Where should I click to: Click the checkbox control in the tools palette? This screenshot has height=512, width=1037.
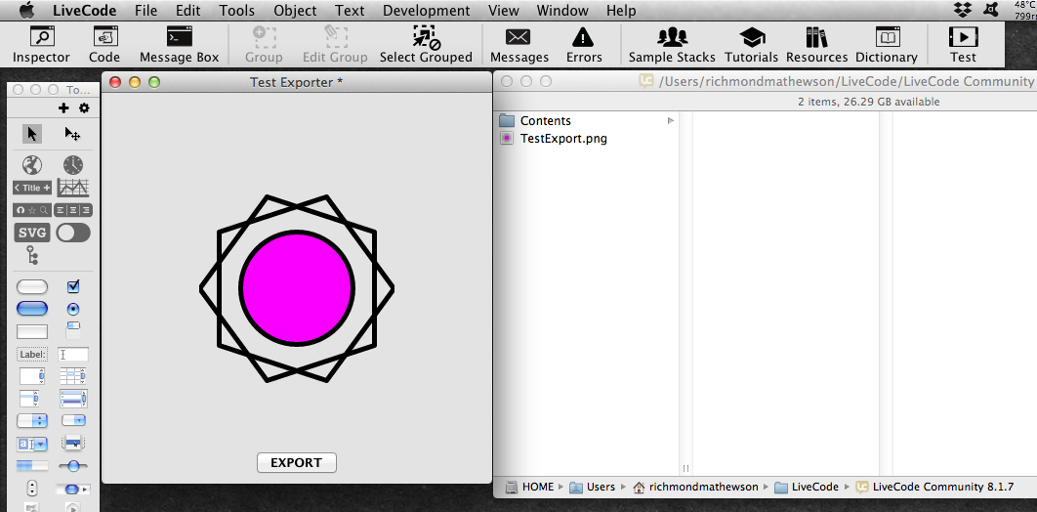click(x=73, y=286)
